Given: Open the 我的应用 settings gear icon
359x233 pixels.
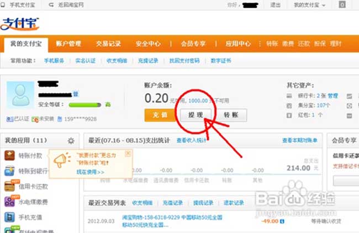Looking at the screenshot, I should [x=71, y=140].
